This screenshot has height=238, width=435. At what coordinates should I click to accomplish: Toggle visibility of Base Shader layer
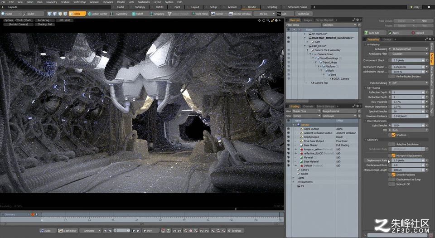pyautogui.click(x=289, y=145)
